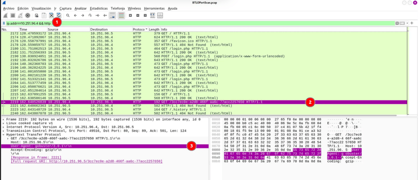The image size is (418, 180).
Task: Click the find packet magnifier icon
Action: click(x=68, y=15)
